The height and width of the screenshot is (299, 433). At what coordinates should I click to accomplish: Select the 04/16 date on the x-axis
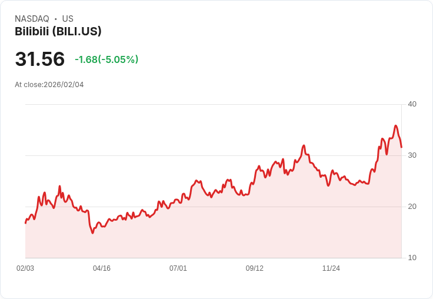click(102, 268)
